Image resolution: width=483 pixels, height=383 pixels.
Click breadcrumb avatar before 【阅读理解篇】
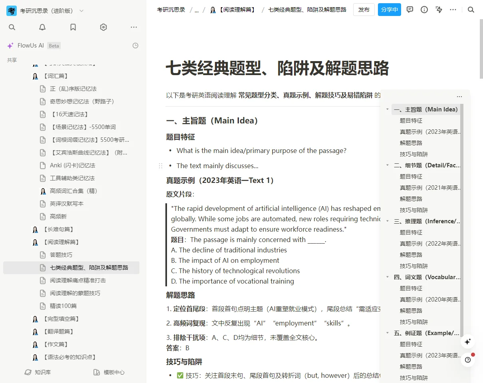(213, 10)
